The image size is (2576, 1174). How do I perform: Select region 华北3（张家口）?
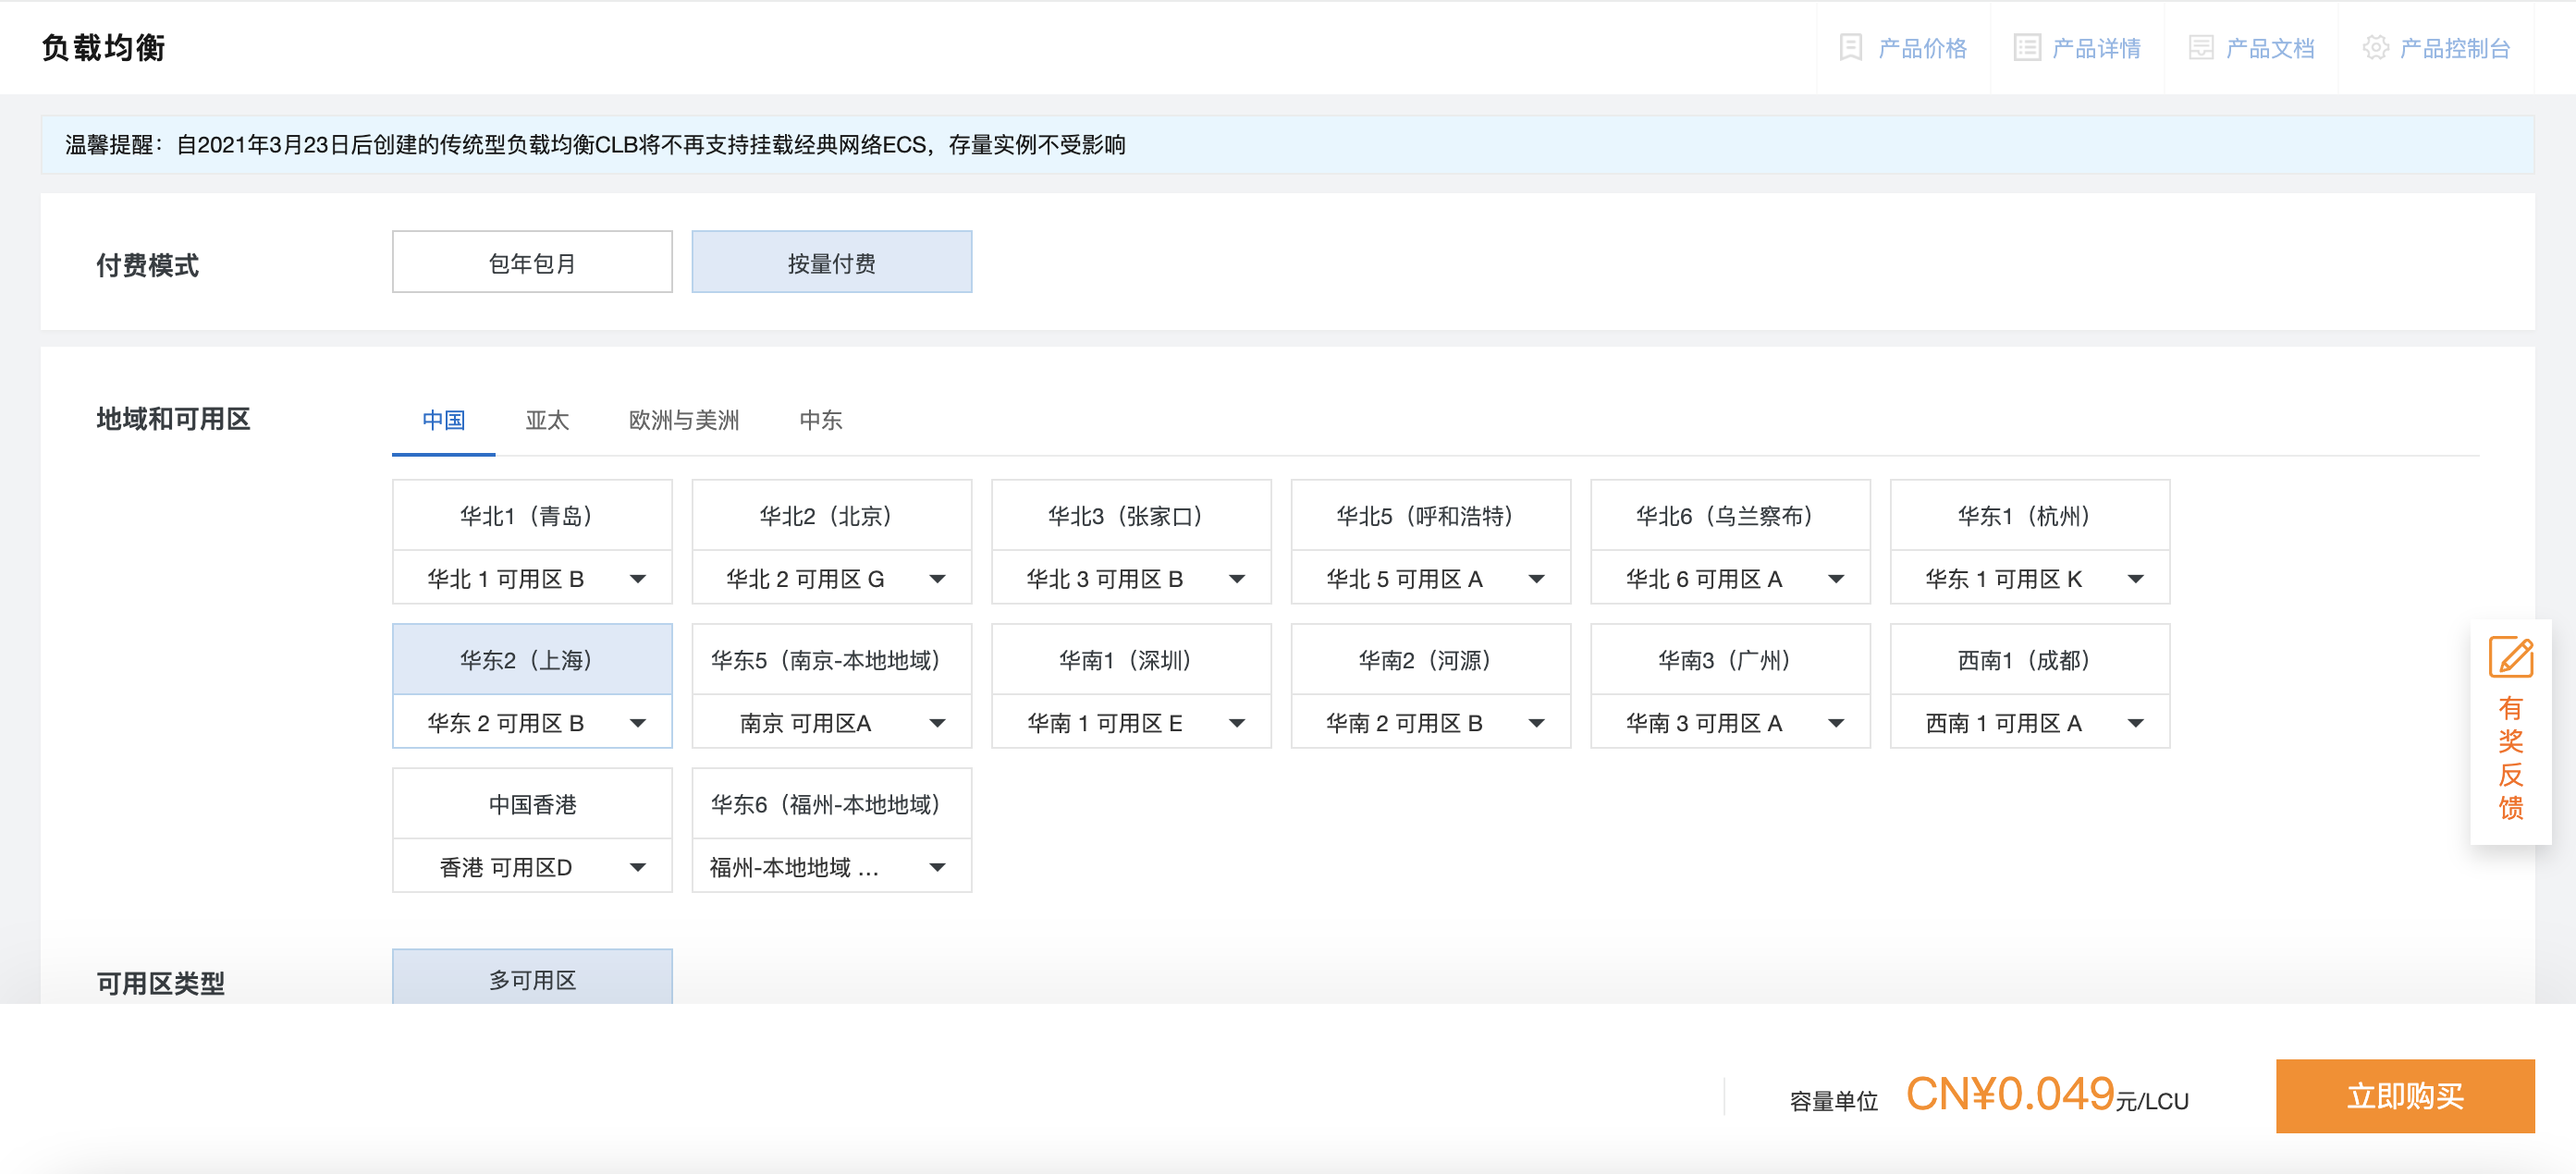click(x=1131, y=515)
